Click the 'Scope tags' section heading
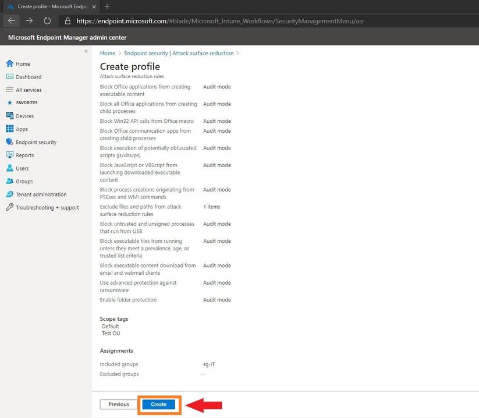 pyautogui.click(x=114, y=318)
